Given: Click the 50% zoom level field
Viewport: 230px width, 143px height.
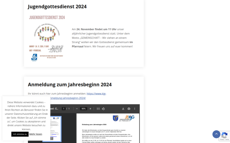Looking at the screenshot, I should pos(84,109).
